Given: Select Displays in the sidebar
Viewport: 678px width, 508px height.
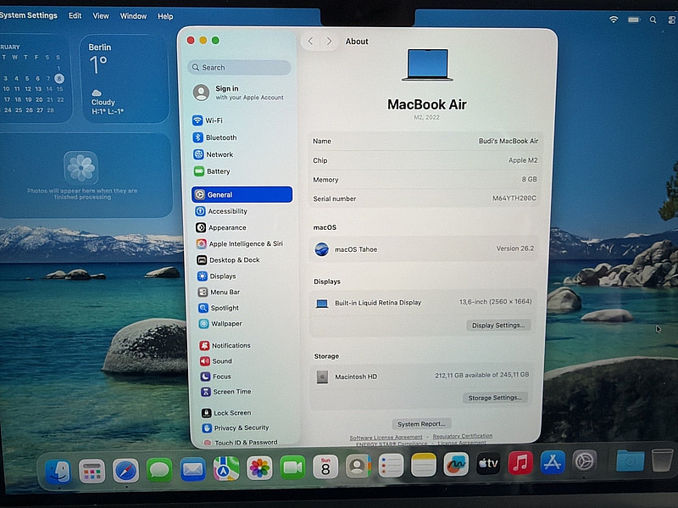Looking at the screenshot, I should coord(222,276).
